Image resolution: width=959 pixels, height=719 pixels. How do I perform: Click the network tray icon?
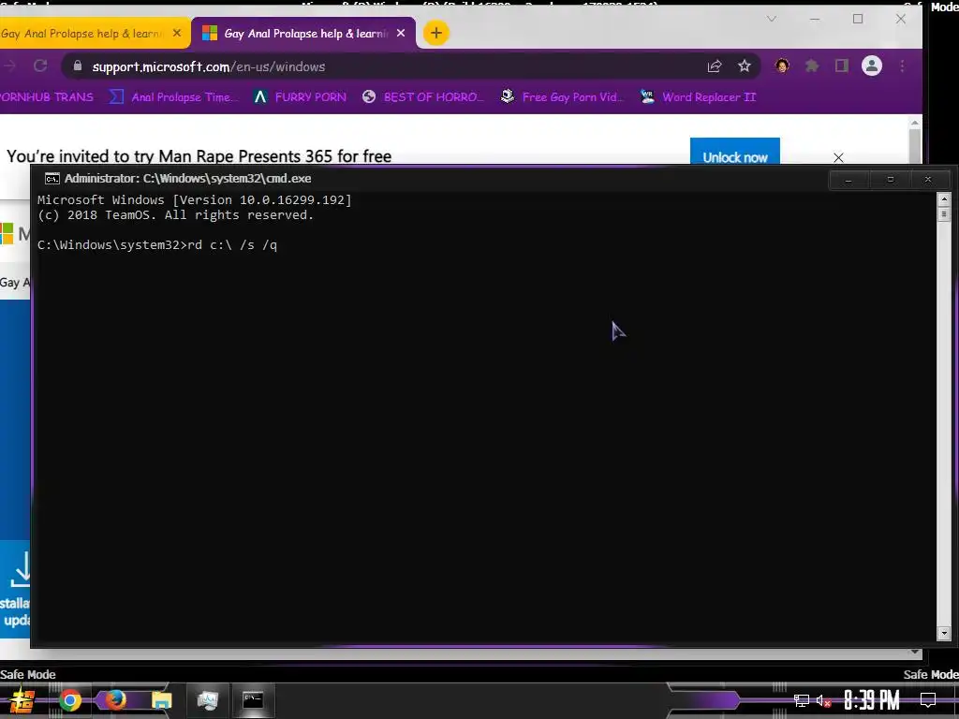click(x=801, y=700)
